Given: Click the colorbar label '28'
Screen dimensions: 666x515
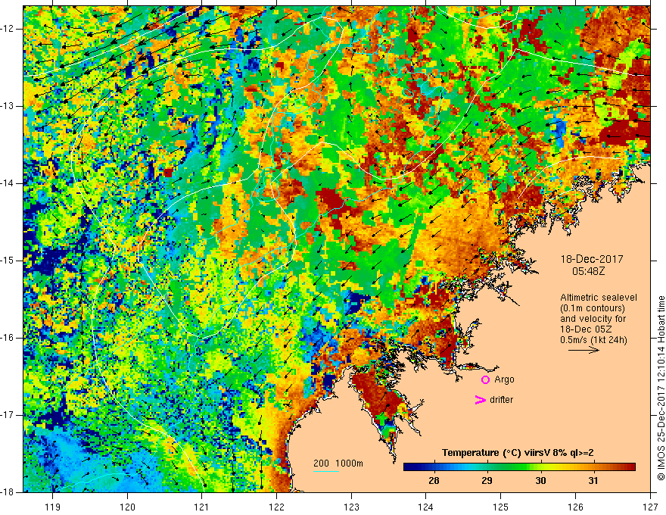Looking at the screenshot, I should coord(434,481).
